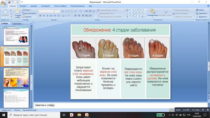Clear all formatting with the eraser icon

click(x=70, y=11)
